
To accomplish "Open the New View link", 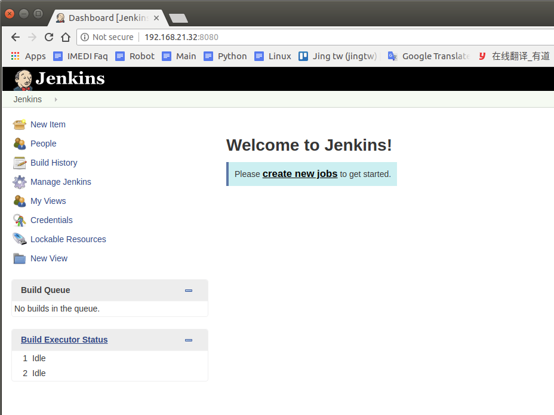I will pos(49,258).
